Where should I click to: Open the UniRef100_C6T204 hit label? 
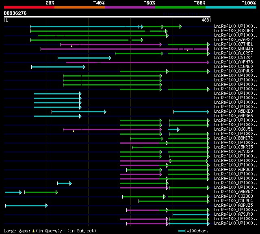(233, 58)
